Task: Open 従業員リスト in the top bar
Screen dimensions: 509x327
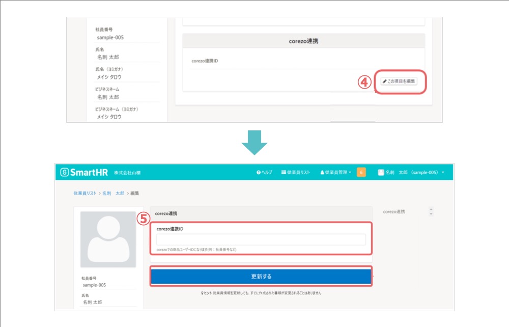Action: tap(296, 173)
